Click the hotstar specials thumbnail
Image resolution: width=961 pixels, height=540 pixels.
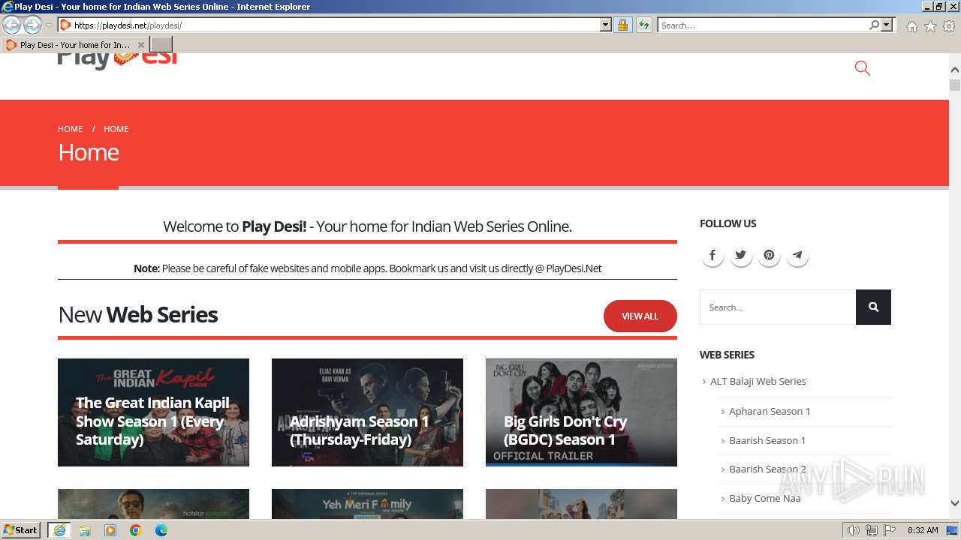click(x=153, y=504)
